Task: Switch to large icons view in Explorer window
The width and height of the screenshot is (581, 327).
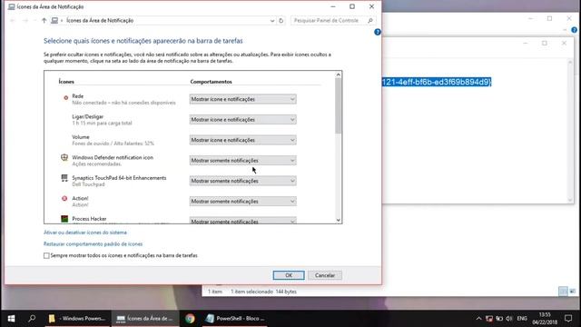Action: coord(573,292)
